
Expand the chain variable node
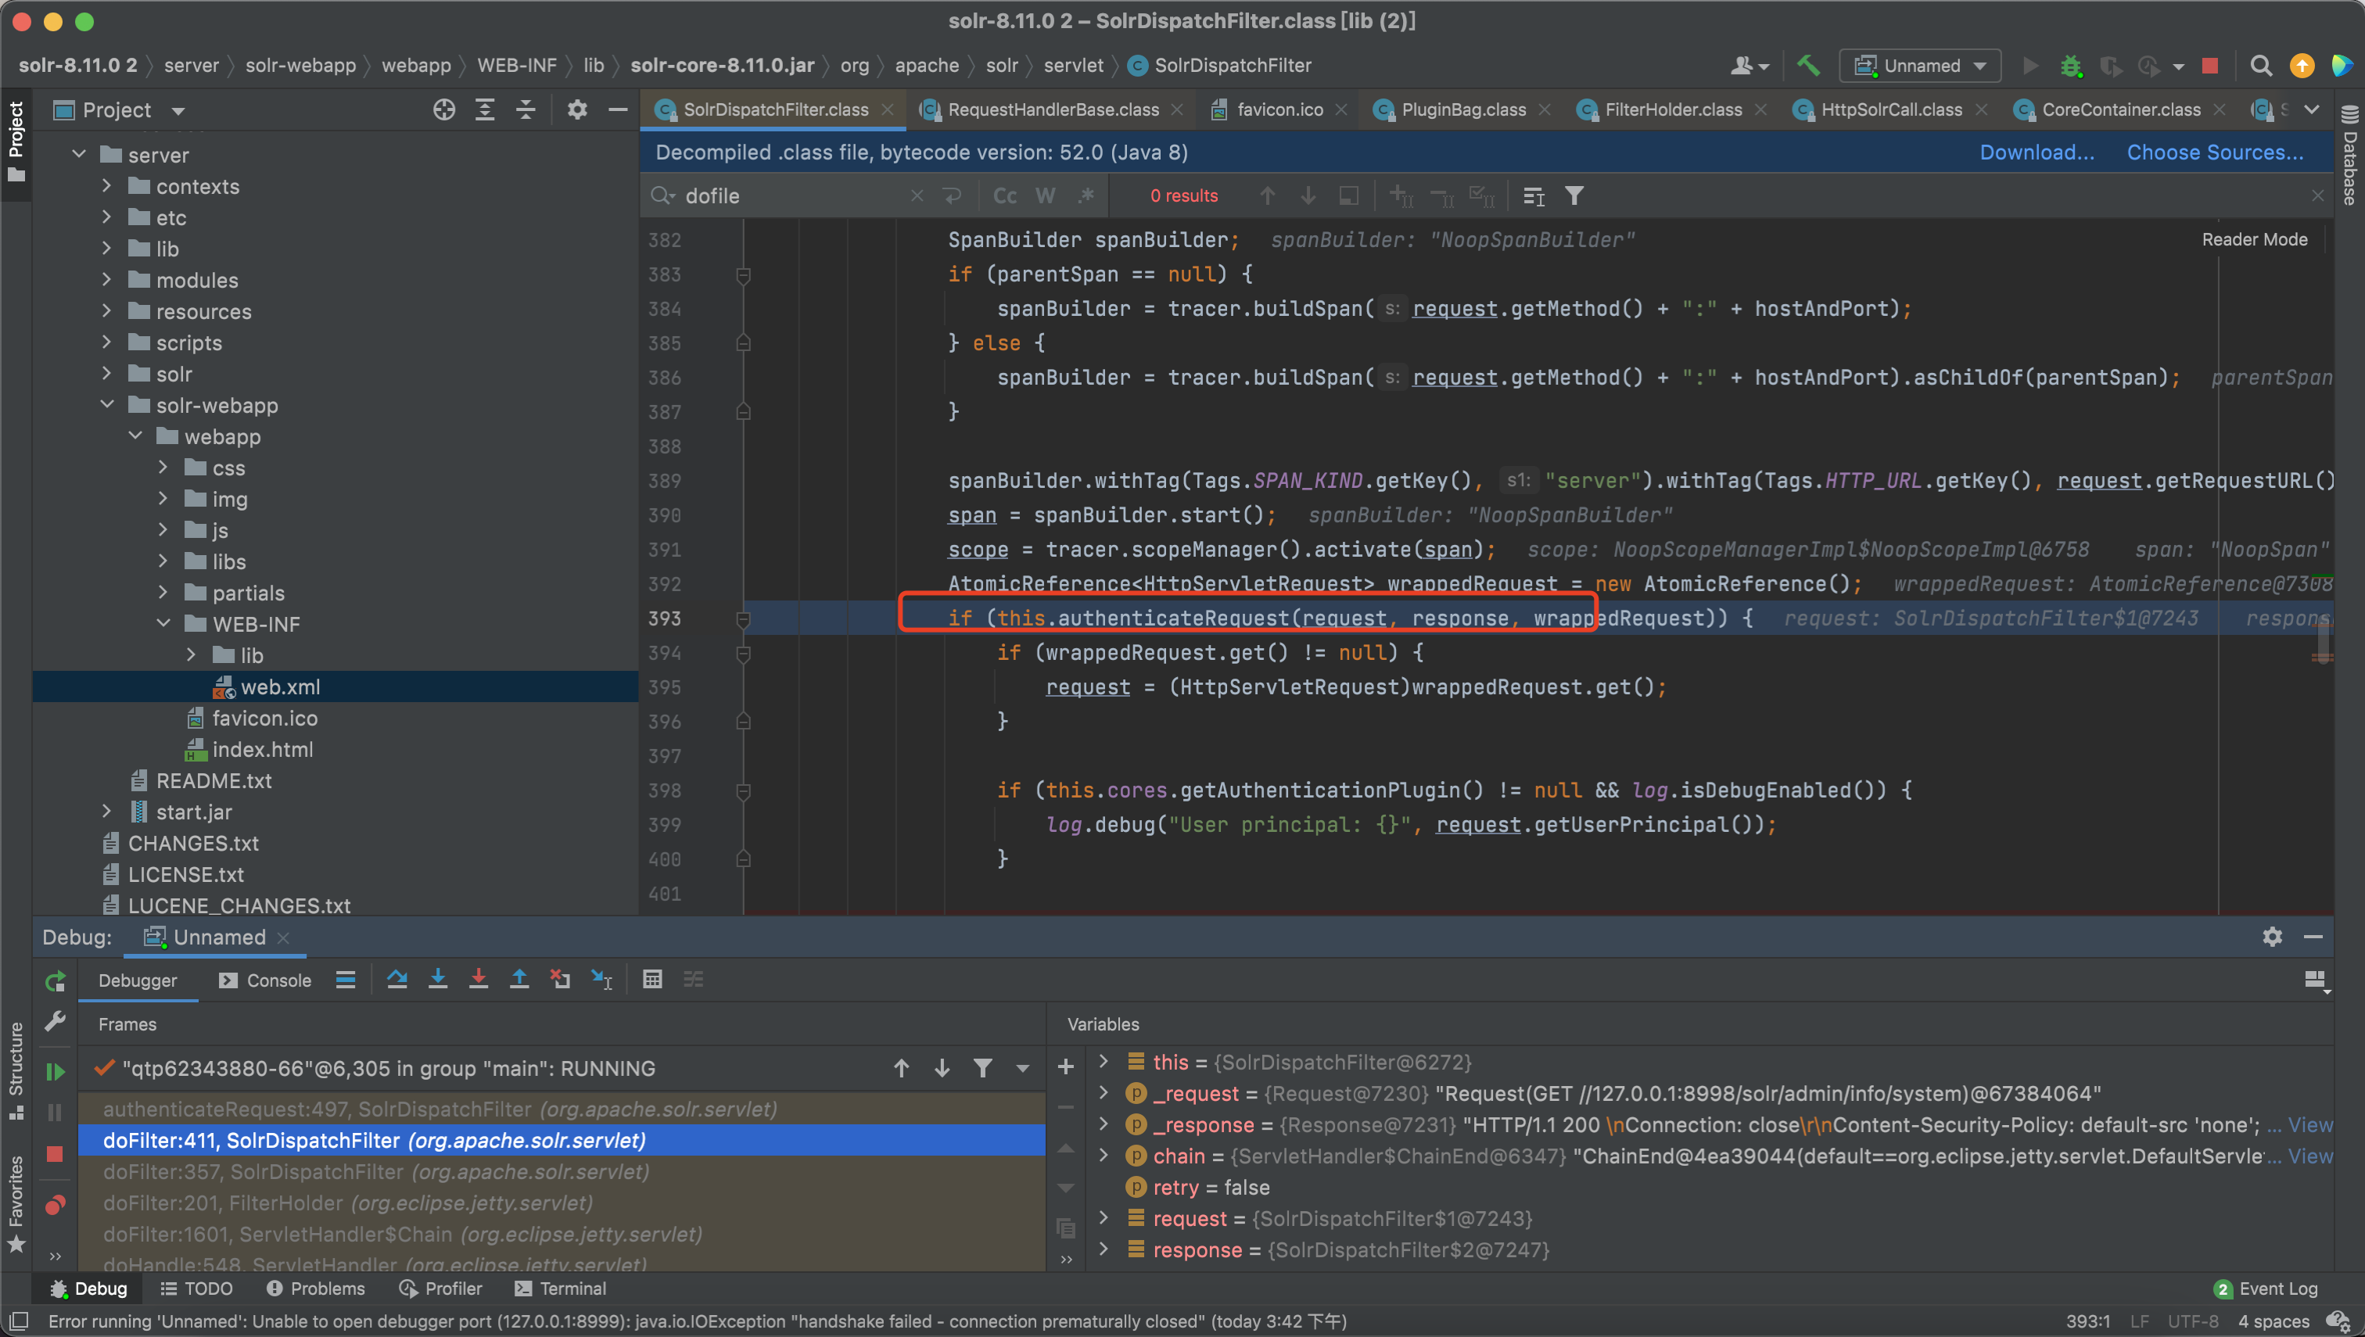click(x=1103, y=1155)
